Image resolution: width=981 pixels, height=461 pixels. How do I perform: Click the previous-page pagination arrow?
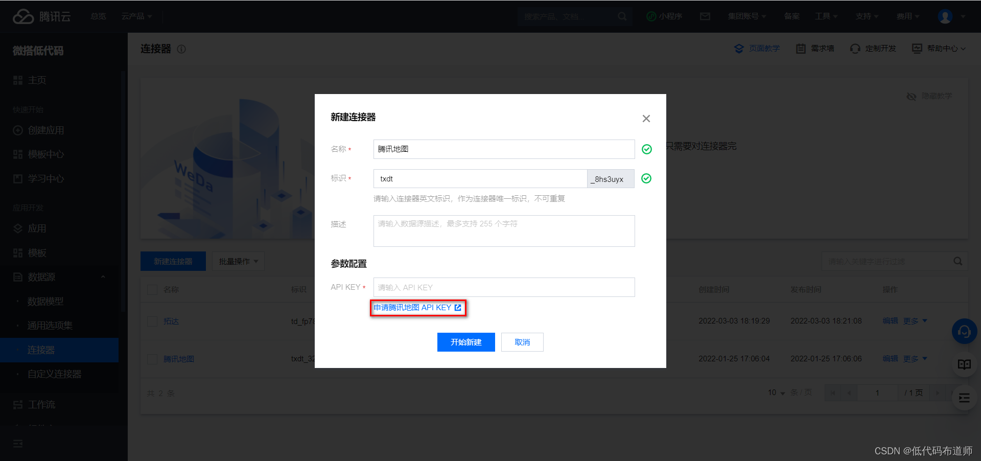(x=849, y=393)
